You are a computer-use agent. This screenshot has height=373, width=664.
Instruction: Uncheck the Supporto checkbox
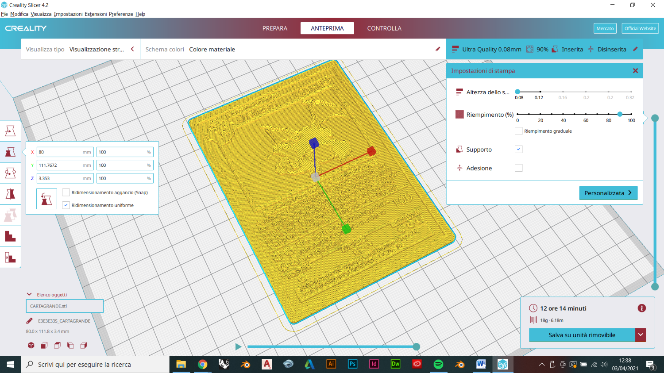518,150
